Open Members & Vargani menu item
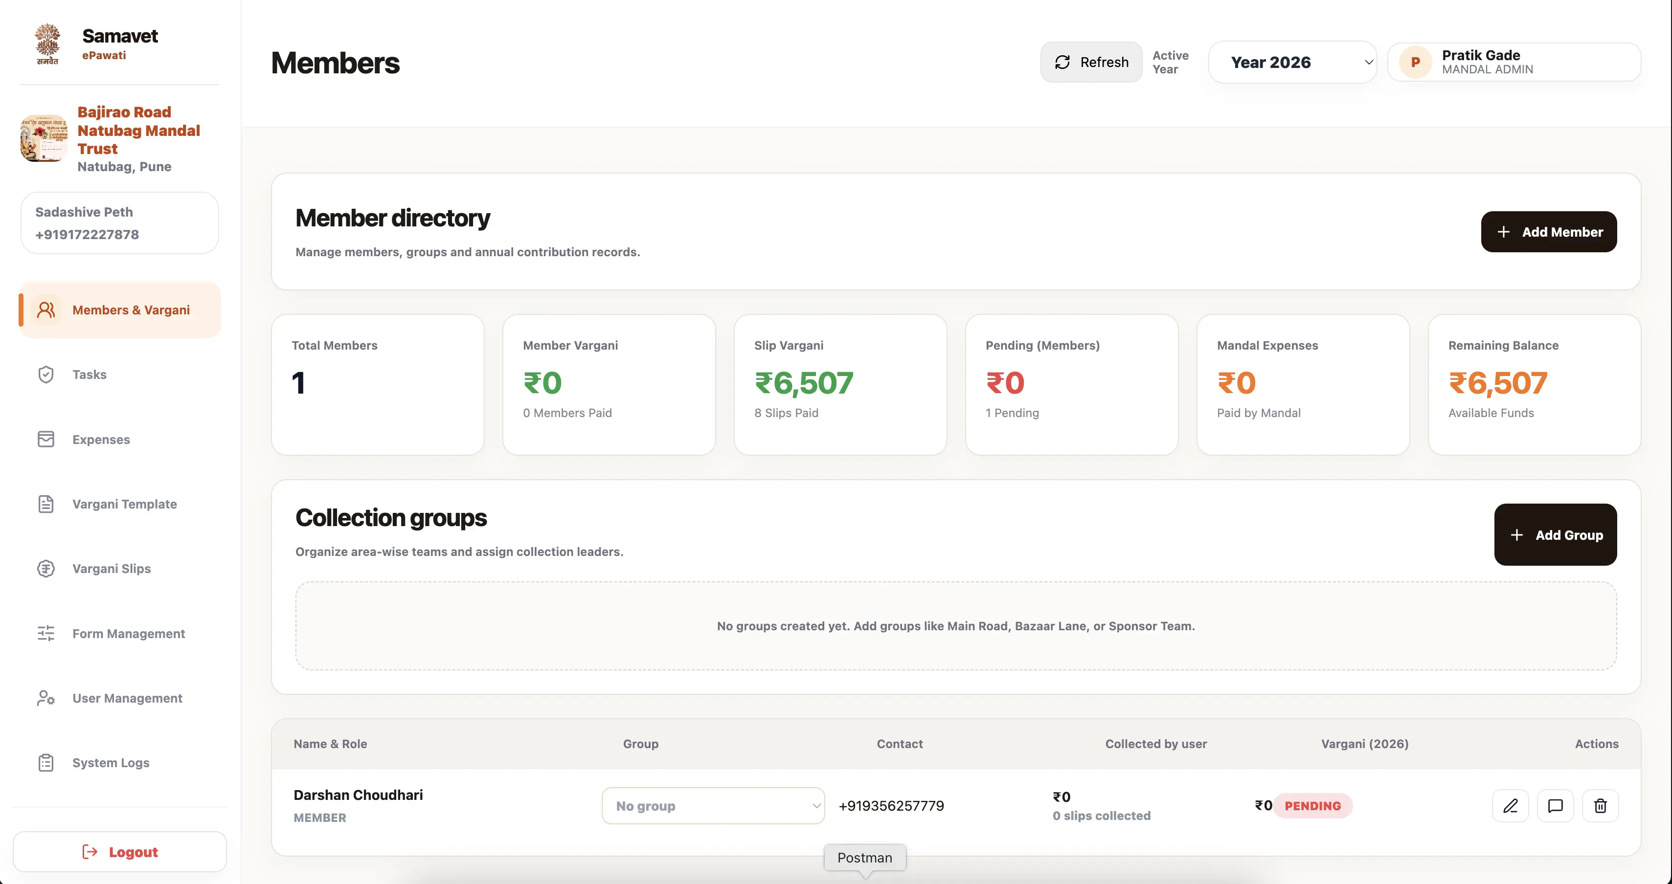Image resolution: width=1672 pixels, height=884 pixels. click(x=120, y=310)
